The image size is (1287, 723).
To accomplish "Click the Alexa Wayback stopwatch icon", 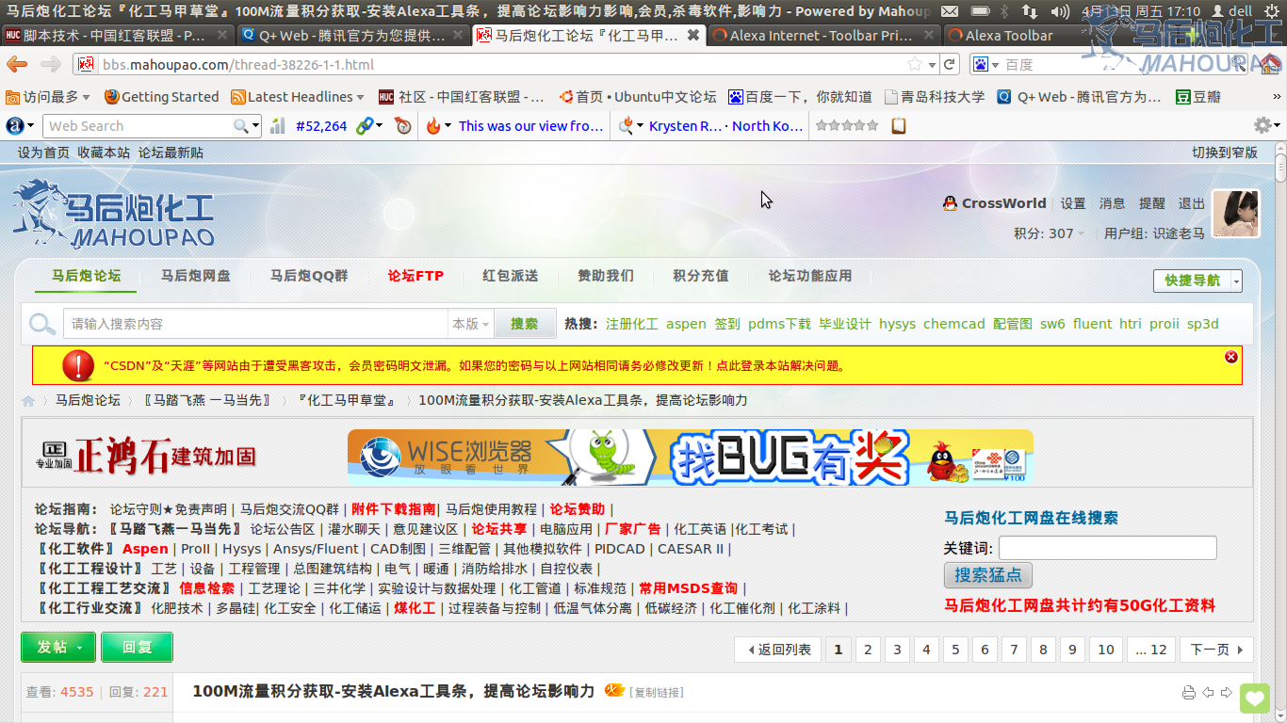I will 403,125.
